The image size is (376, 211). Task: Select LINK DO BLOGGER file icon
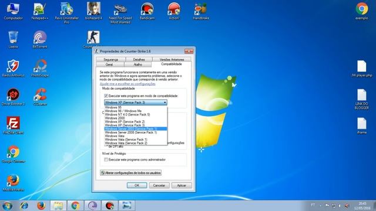tap(362, 99)
